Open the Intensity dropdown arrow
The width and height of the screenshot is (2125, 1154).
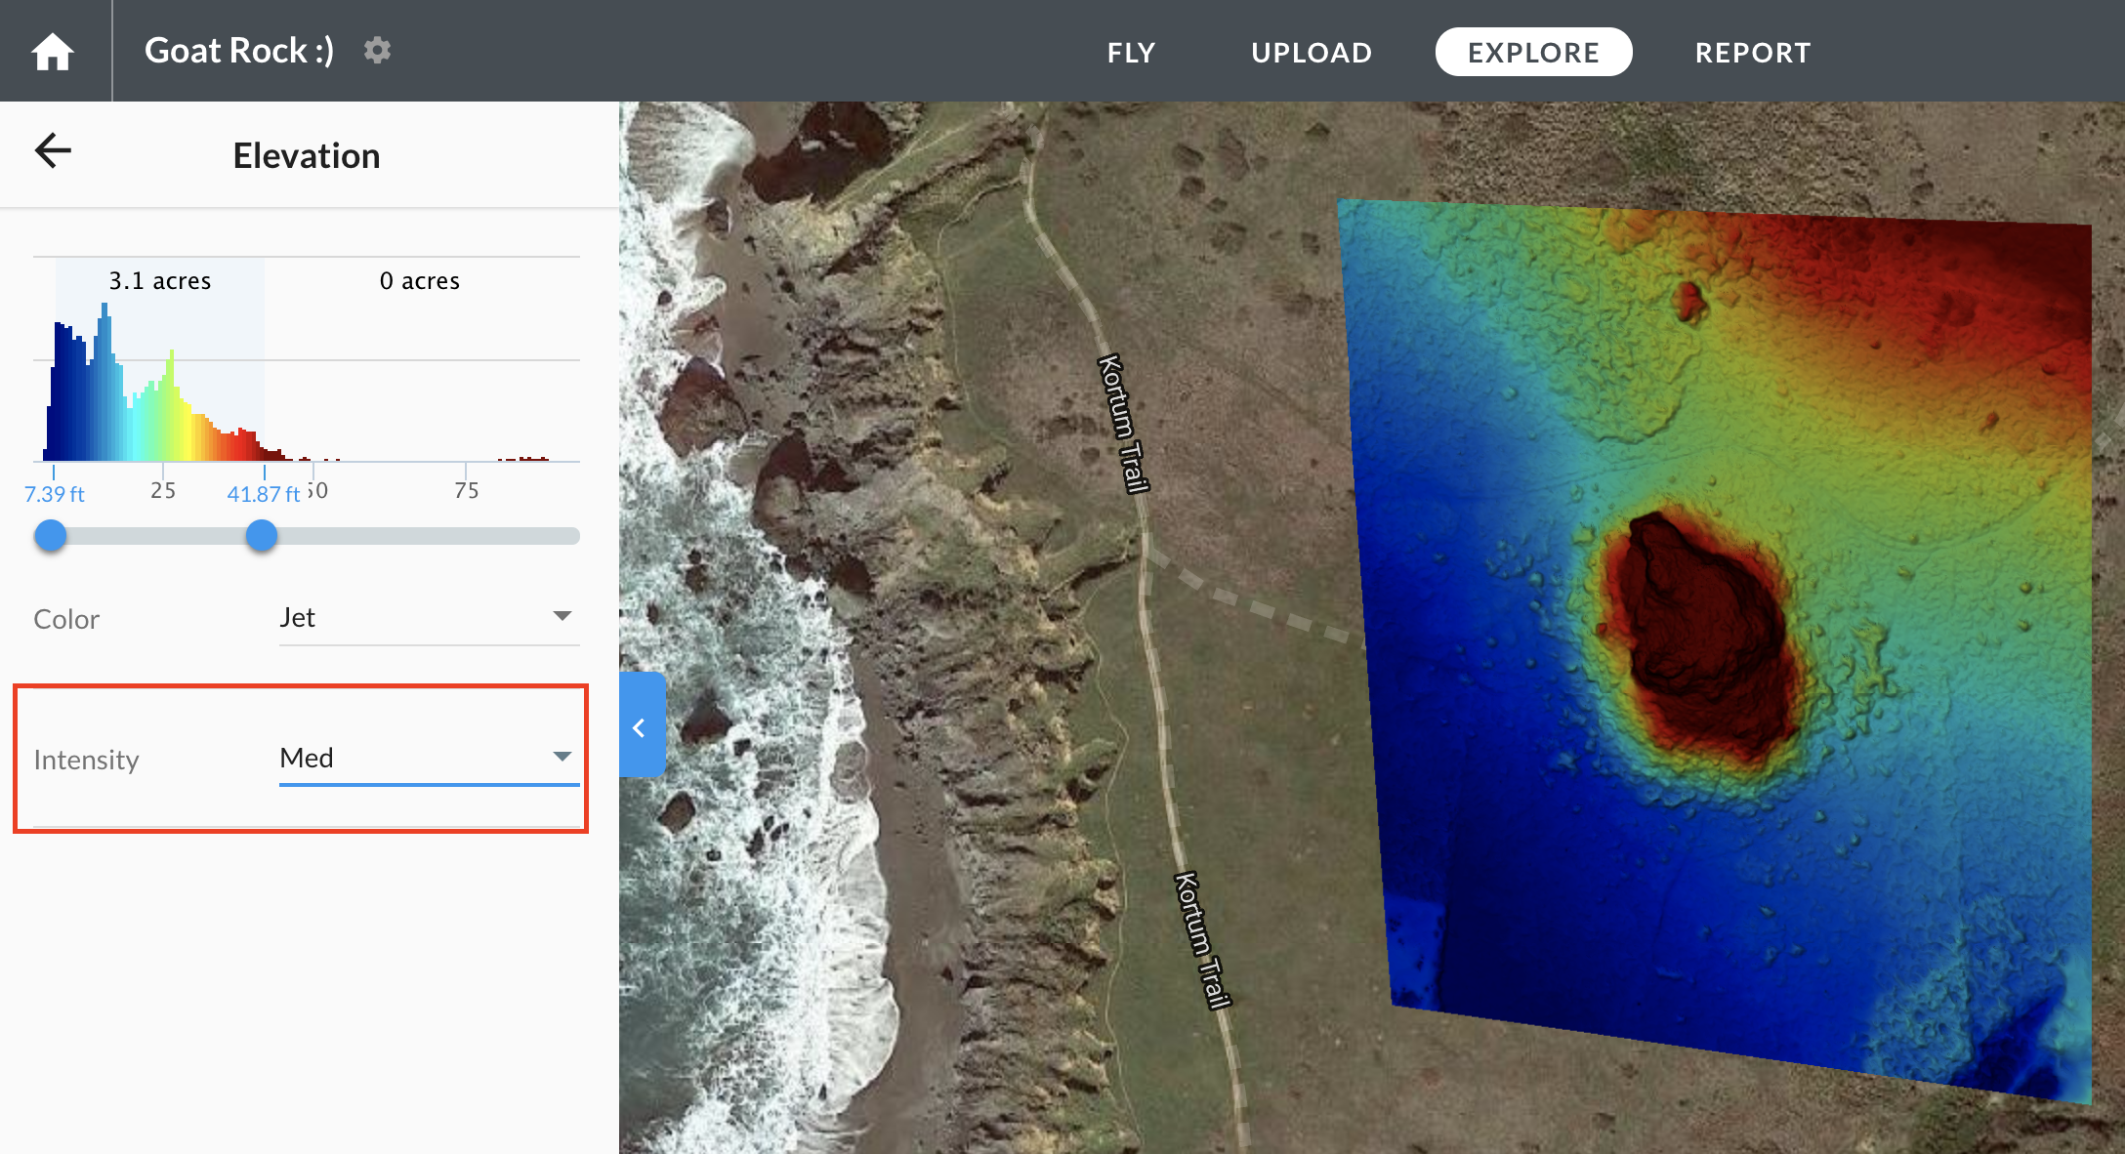[x=562, y=757]
